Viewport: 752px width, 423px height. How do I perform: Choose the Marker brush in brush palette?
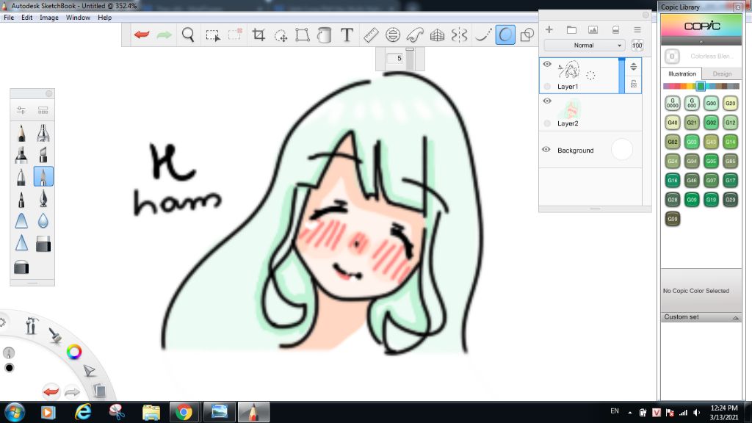click(21, 154)
